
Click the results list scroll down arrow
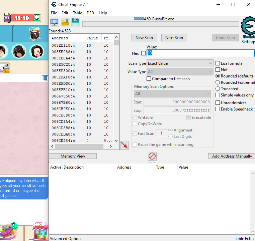[x=116, y=141]
